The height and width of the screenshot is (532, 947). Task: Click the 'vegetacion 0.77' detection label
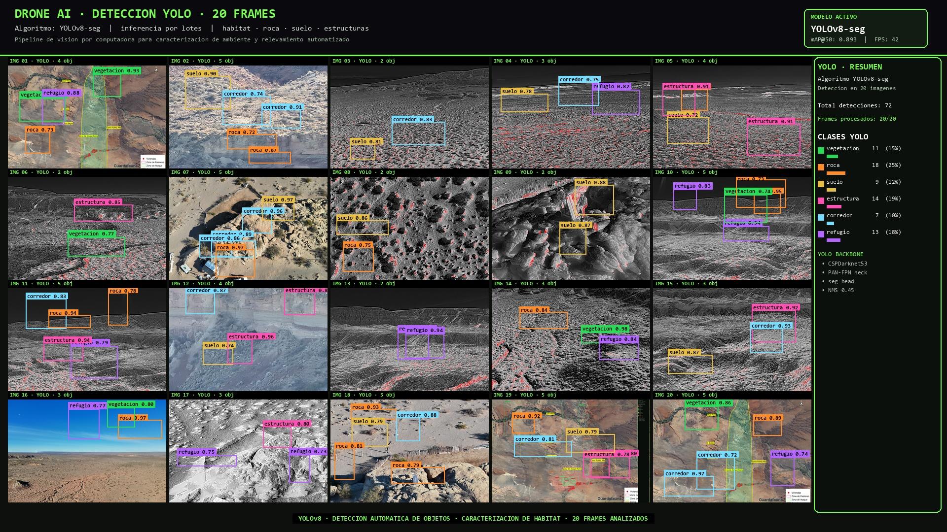[92, 233]
